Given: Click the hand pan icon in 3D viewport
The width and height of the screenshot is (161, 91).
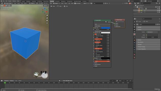Looking at the screenshot, I should pyautogui.click(x=47, y=18).
